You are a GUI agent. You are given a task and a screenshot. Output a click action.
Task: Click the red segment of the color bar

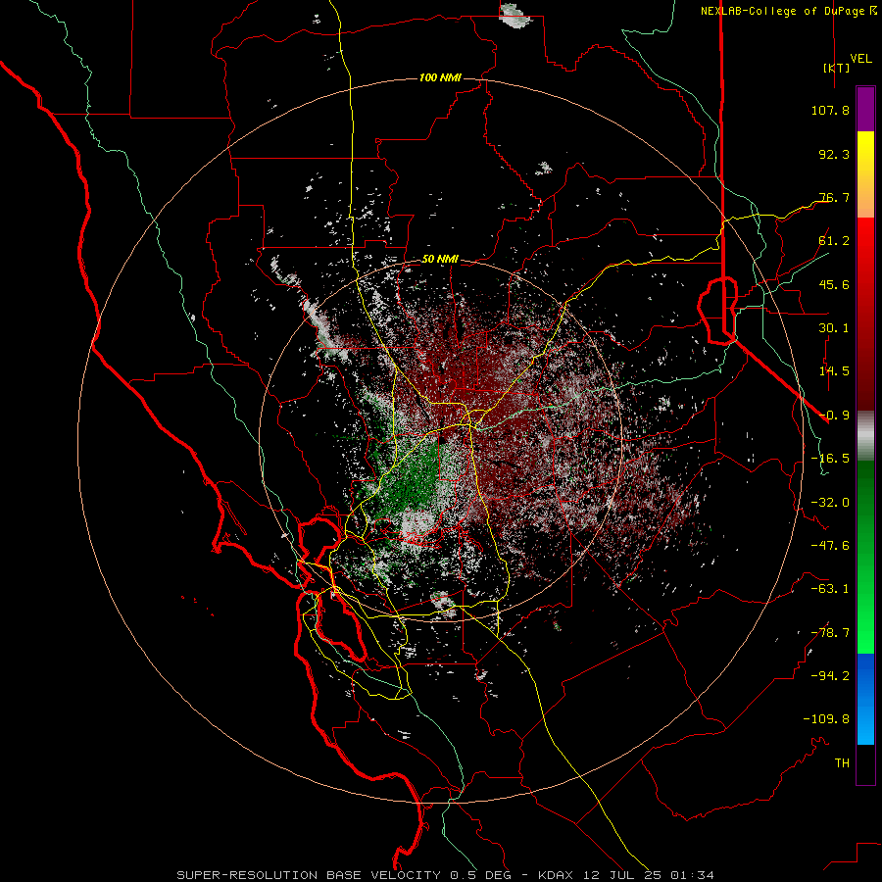(x=865, y=314)
